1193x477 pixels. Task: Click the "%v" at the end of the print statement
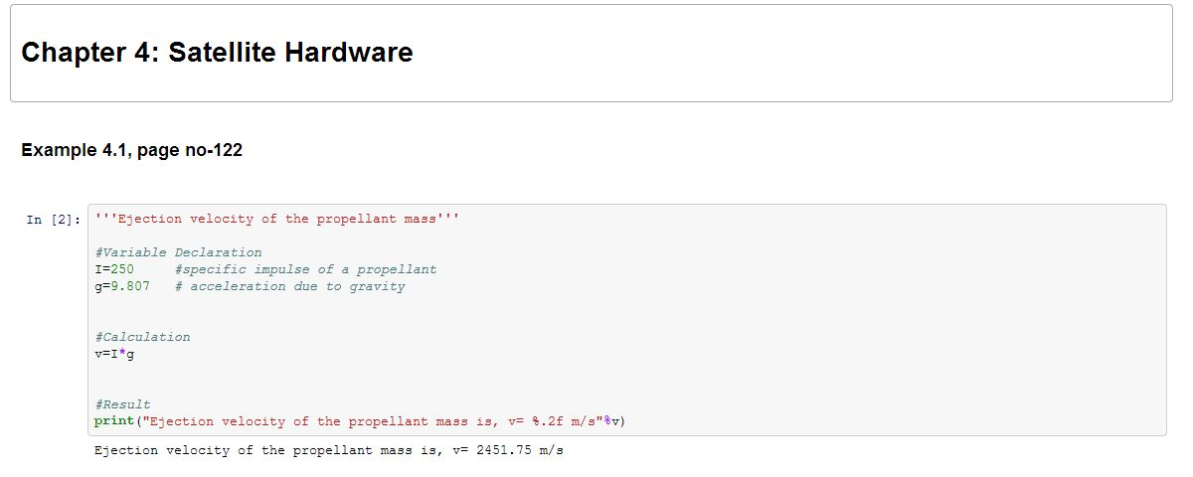click(615, 421)
